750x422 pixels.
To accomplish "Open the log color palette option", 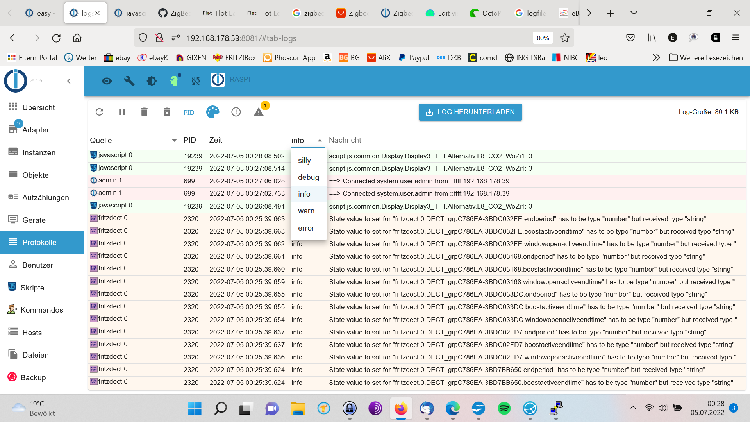I will coord(213,112).
